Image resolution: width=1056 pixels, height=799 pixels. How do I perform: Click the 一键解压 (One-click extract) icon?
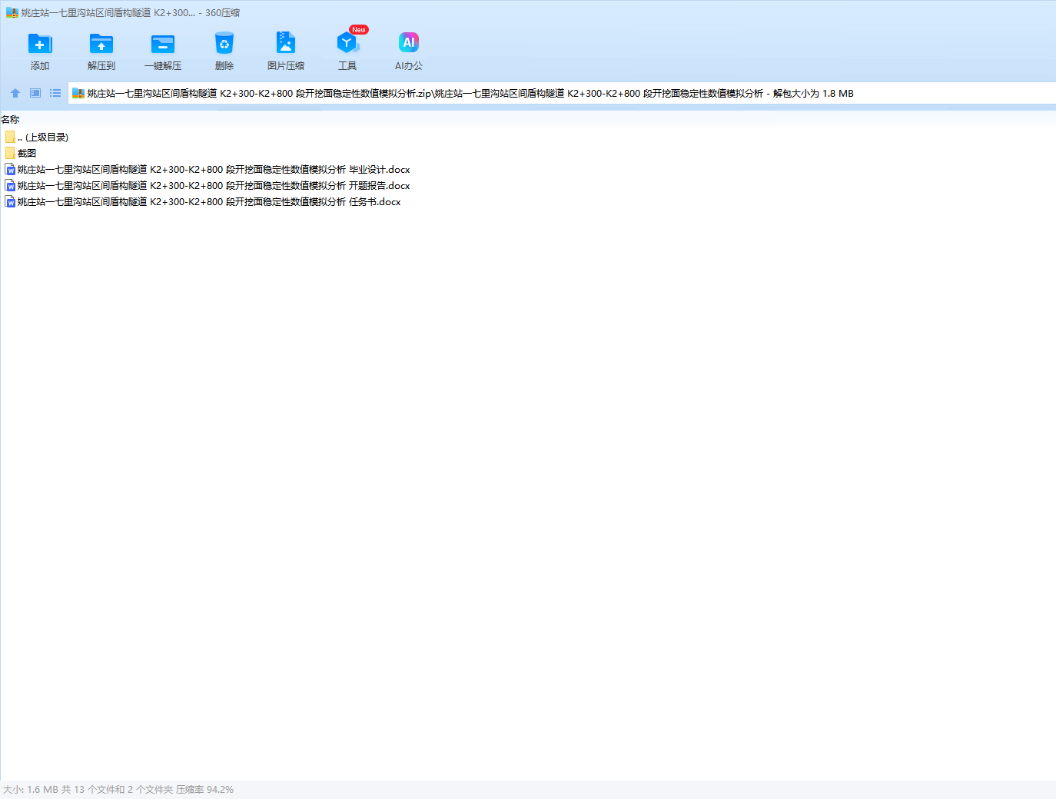(x=163, y=44)
